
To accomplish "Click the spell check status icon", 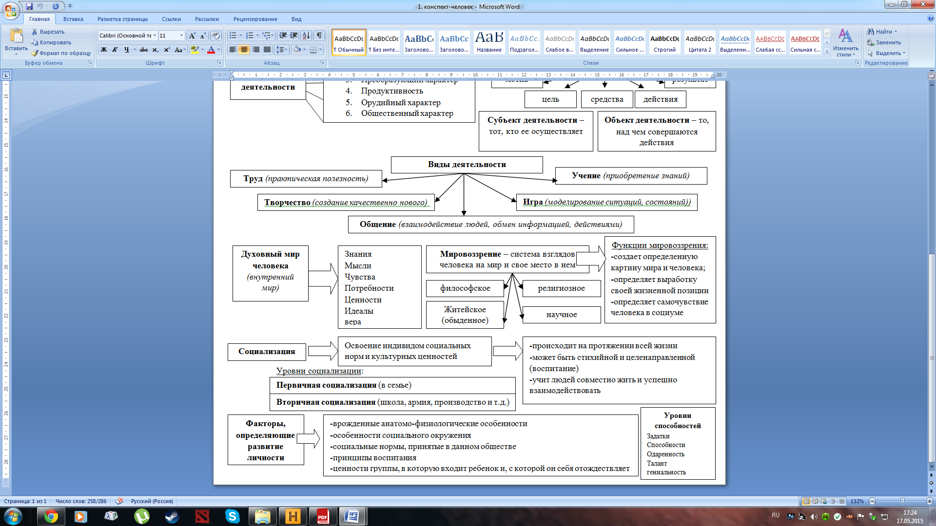I will [x=118, y=501].
